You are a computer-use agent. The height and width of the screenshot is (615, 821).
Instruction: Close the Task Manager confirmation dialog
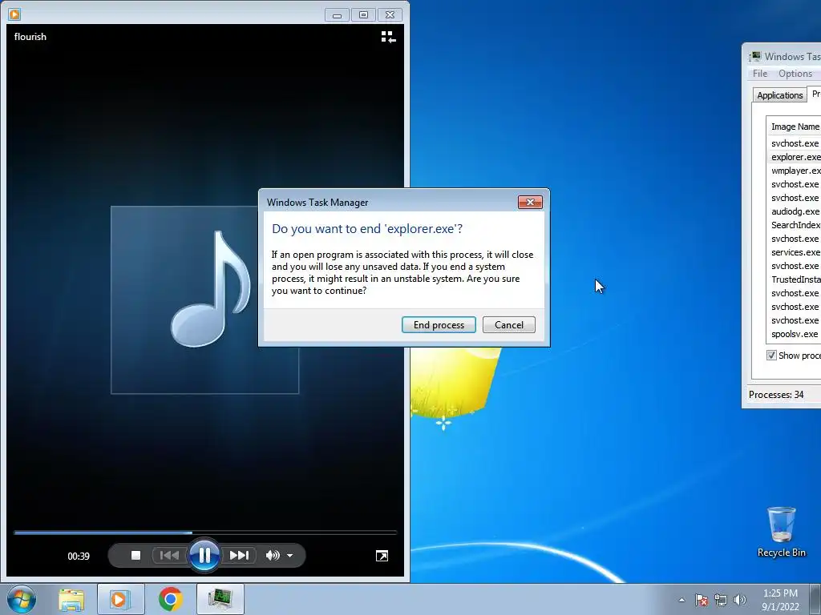tap(530, 203)
